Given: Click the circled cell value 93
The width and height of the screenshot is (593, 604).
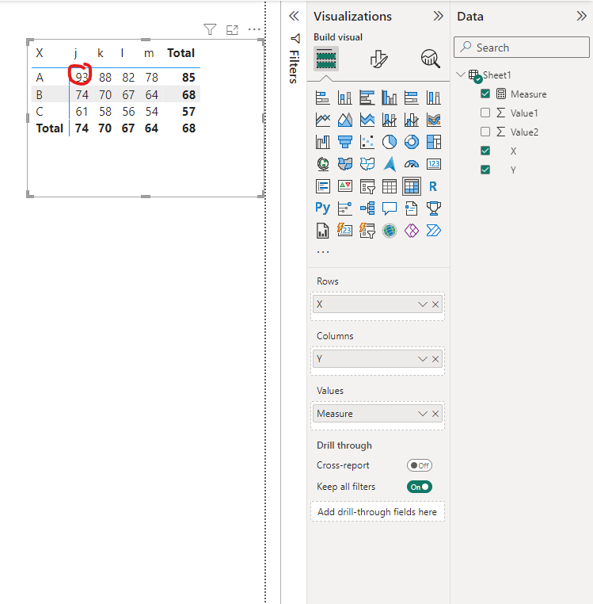Looking at the screenshot, I should (82, 78).
